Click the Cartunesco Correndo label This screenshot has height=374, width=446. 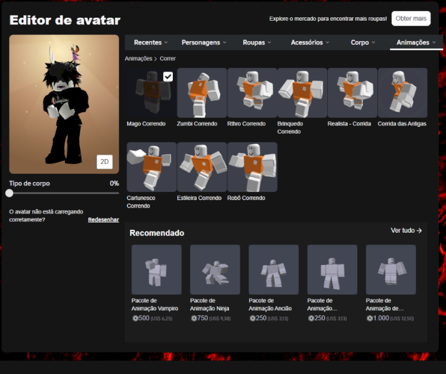141,202
